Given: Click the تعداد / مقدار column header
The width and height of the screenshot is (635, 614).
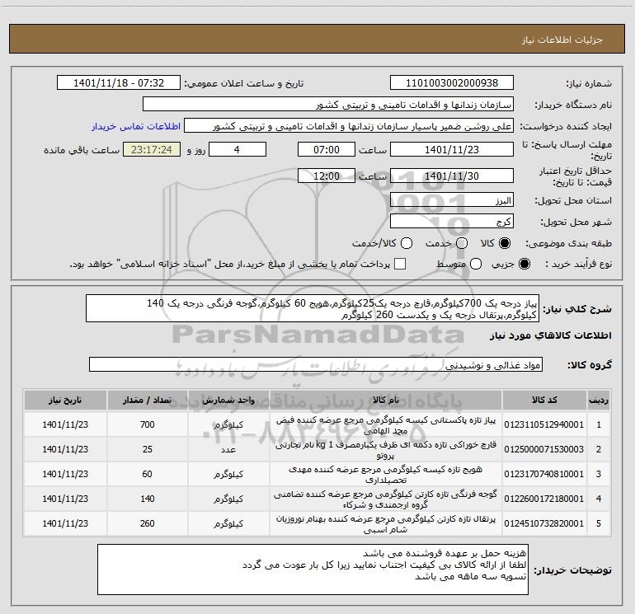Looking at the screenshot, I should click(147, 400).
